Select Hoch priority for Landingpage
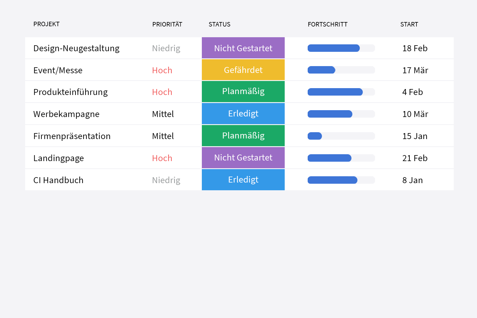Screen dimensions: 477x318 tap(162, 158)
